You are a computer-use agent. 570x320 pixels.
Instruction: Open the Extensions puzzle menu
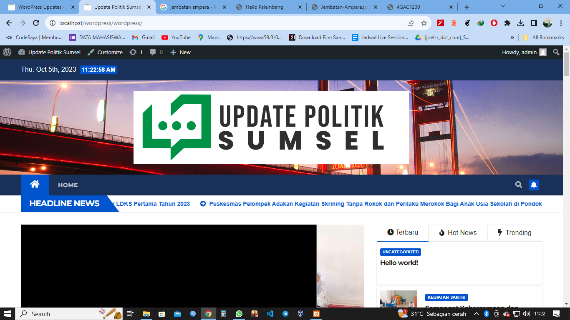(x=507, y=23)
